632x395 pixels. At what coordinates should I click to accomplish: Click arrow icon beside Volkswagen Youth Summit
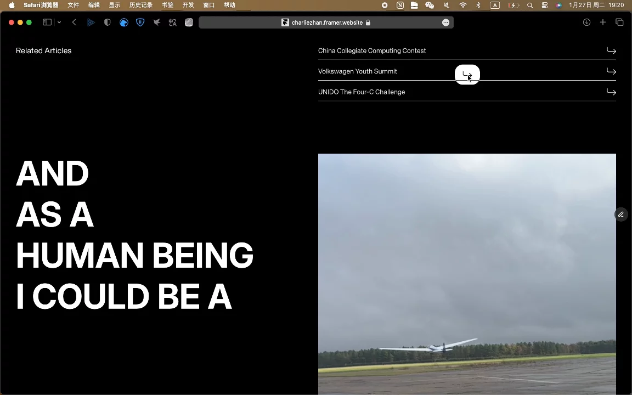(x=611, y=71)
